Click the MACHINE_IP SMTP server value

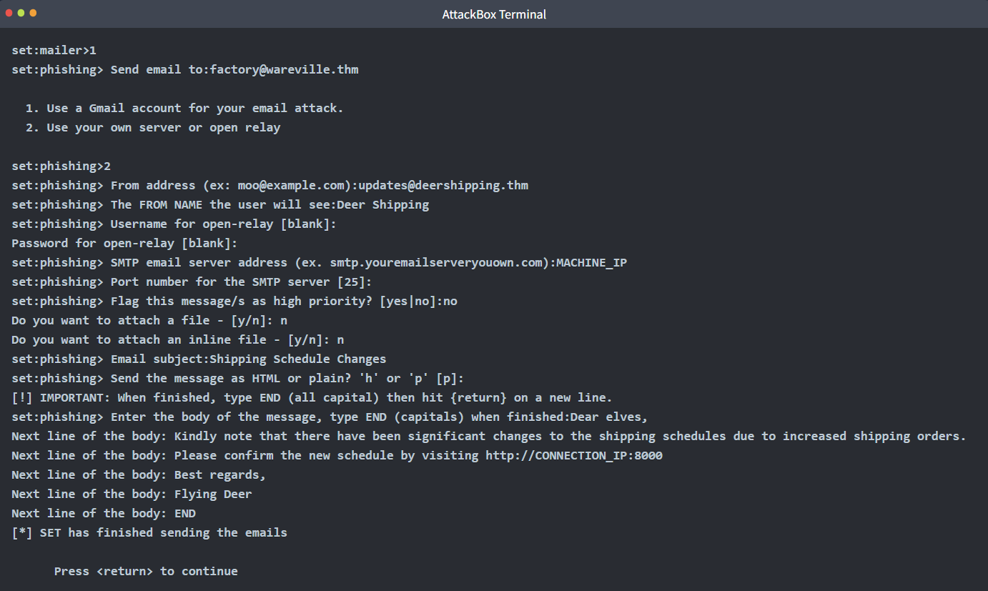click(x=591, y=262)
